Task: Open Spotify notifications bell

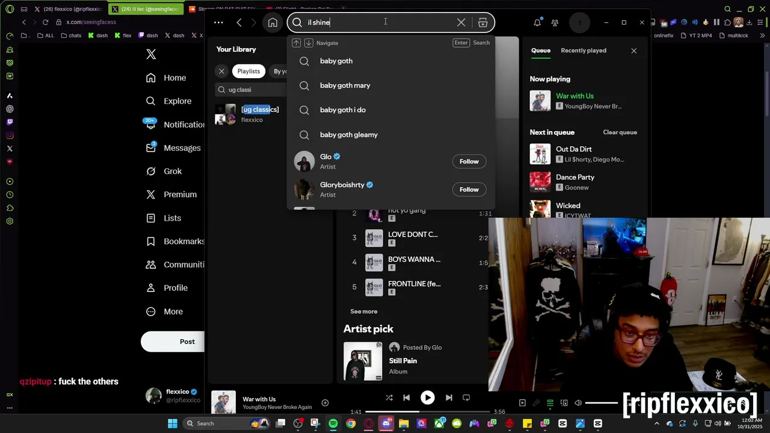Action: 537,23
